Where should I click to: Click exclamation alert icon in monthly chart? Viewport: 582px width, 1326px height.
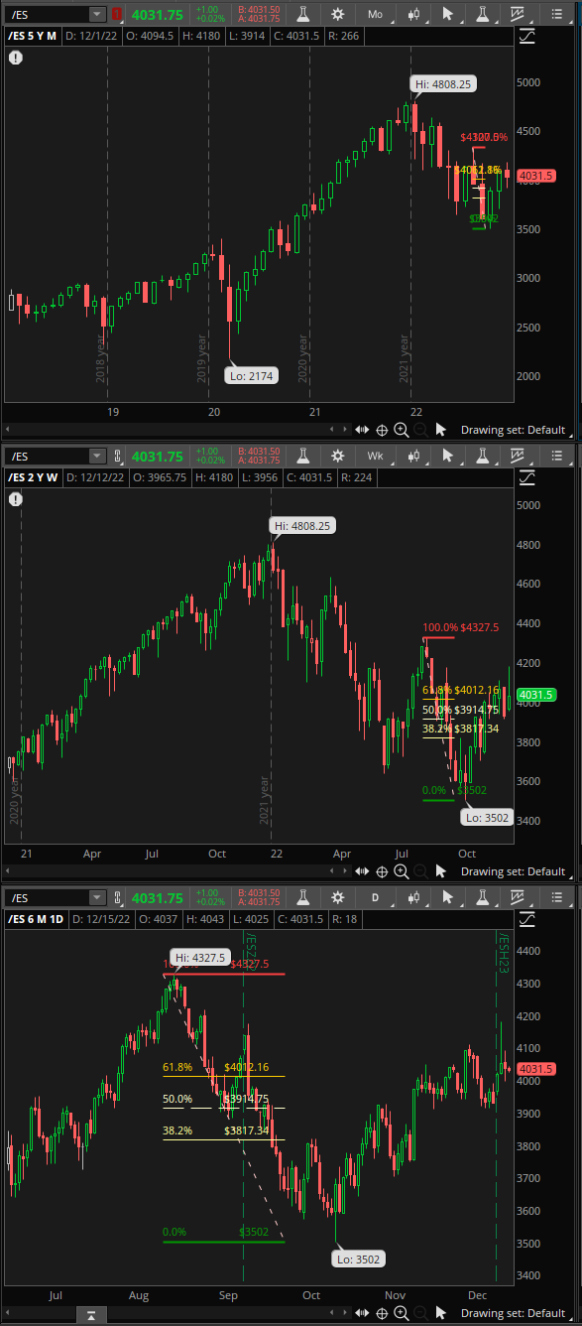click(16, 58)
